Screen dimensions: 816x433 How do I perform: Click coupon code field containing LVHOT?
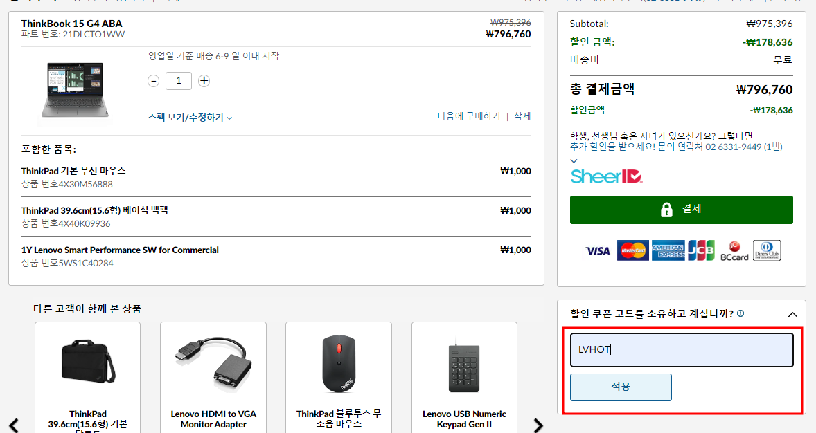(x=681, y=350)
